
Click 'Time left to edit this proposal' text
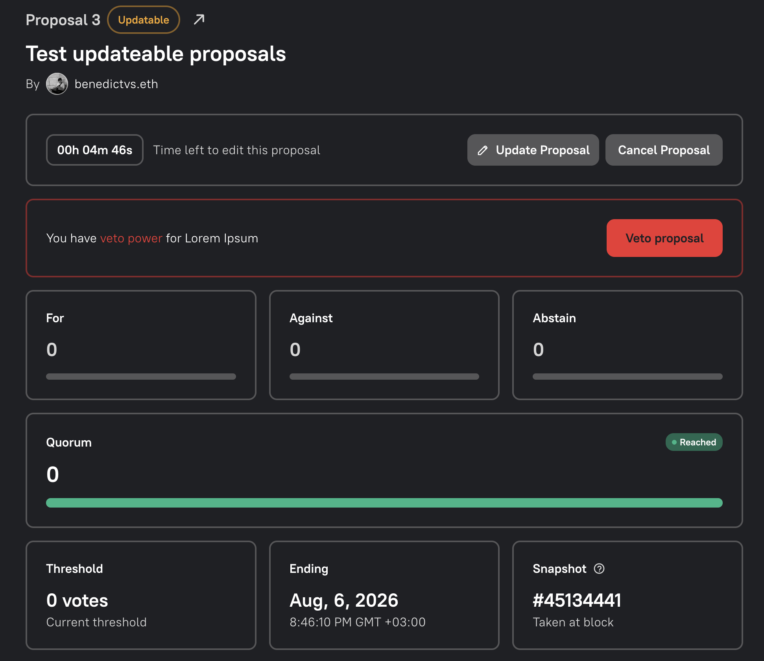(x=236, y=150)
